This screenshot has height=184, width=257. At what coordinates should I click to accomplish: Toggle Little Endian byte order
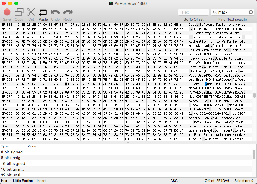click(x=23, y=181)
